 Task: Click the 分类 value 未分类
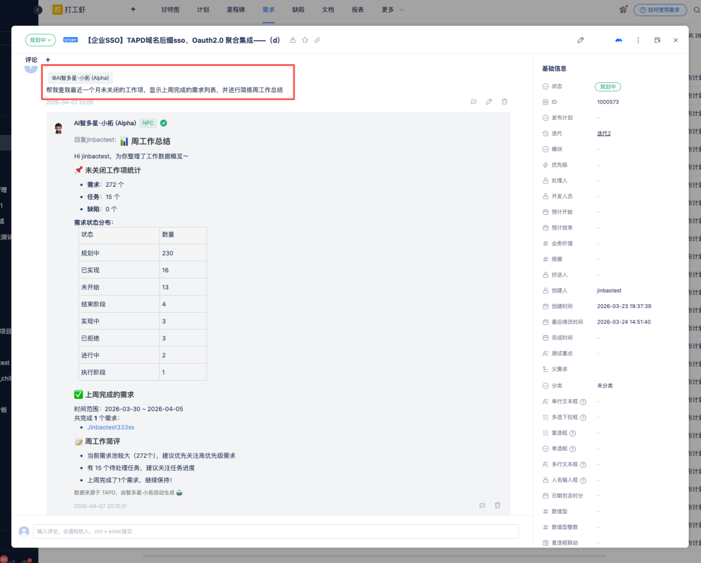coord(605,386)
